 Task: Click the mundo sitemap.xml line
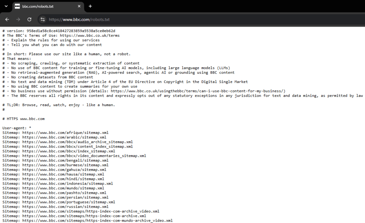[53, 188]
